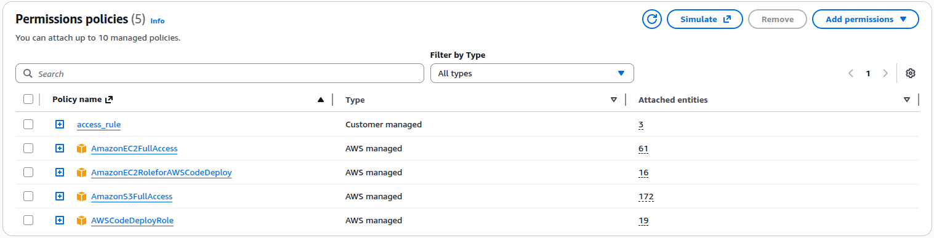Click the external link icon next to Policy name
This screenshot has width=934, height=238.
pyautogui.click(x=109, y=100)
